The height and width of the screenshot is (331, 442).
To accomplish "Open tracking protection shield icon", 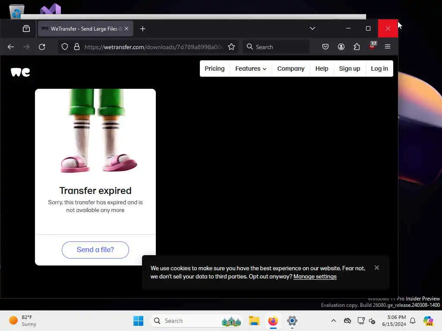I will point(65,47).
